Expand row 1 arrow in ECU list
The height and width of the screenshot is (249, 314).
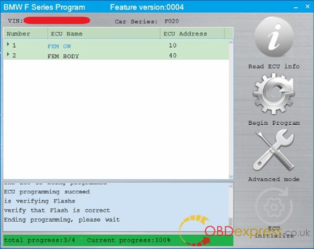8,44
